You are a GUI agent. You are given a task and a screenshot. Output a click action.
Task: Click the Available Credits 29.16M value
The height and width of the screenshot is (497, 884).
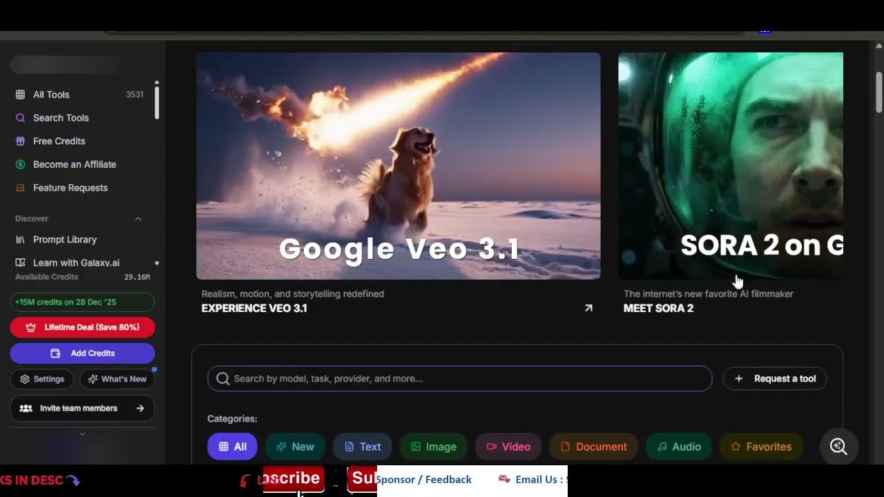[x=137, y=277]
